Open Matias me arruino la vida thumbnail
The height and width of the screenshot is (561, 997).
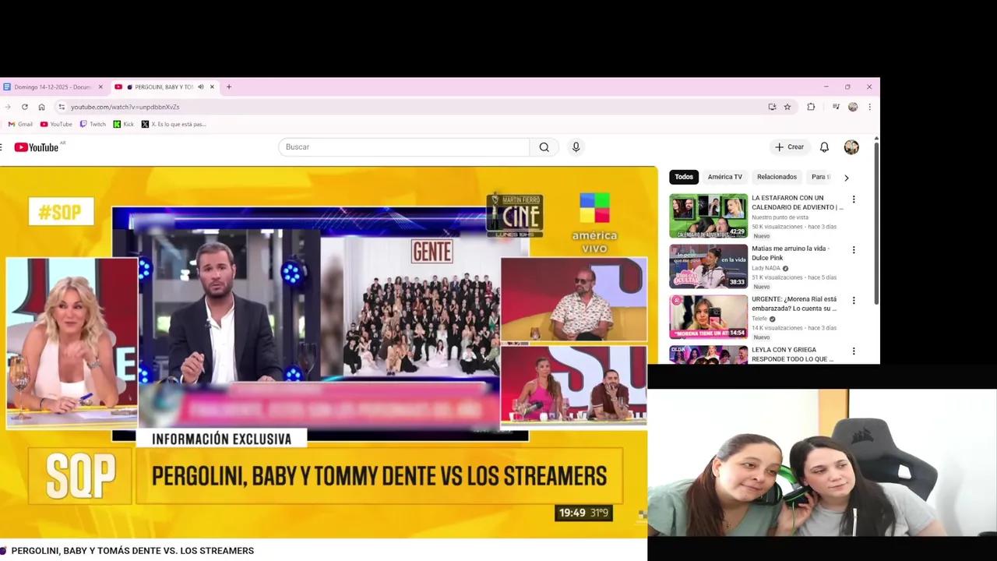(x=708, y=266)
